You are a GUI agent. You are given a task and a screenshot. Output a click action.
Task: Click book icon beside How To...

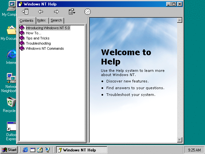[22, 33]
